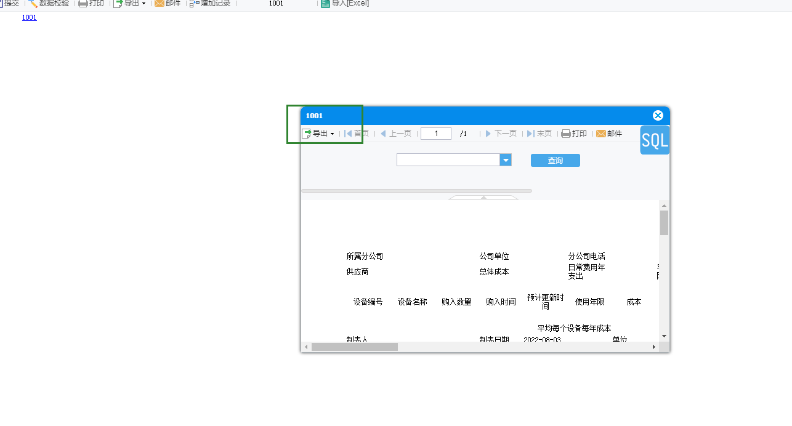This screenshot has width=792, height=426.
Task: Open the SQL panel button
Action: (655, 140)
